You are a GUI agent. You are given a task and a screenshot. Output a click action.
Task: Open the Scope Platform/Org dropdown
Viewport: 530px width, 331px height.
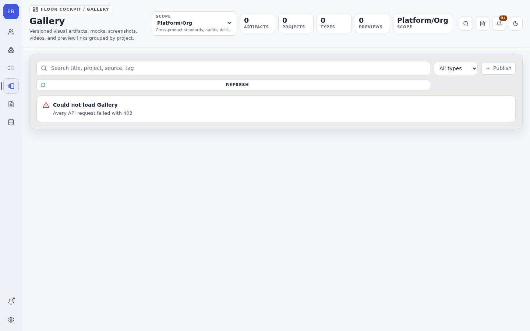pos(194,24)
